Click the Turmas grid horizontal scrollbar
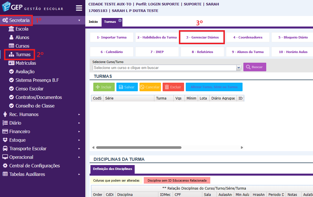This screenshot has height=197, width=313. coord(139,148)
